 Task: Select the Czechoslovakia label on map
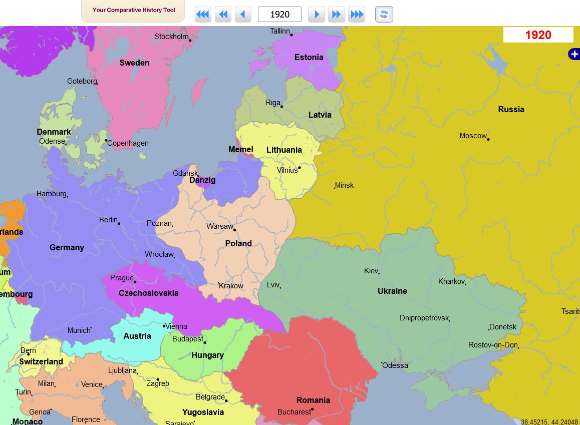(148, 293)
